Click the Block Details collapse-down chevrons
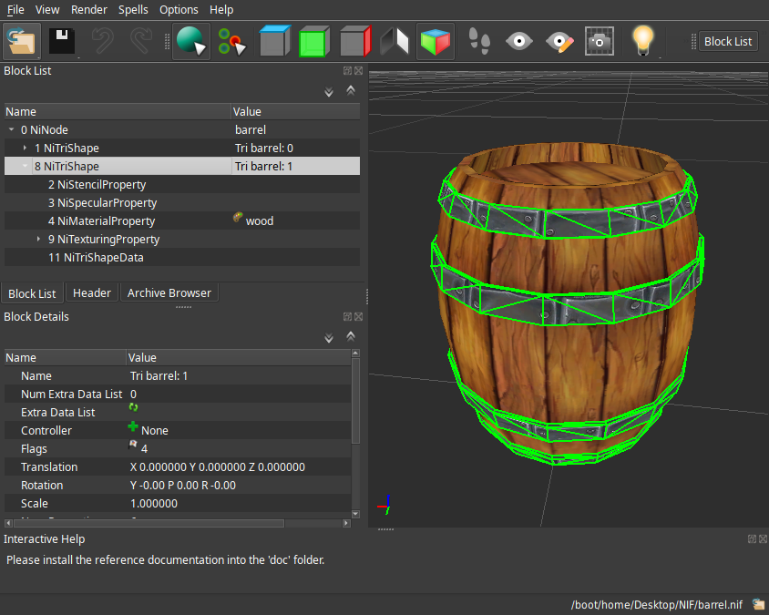769x615 pixels. pos(329,338)
